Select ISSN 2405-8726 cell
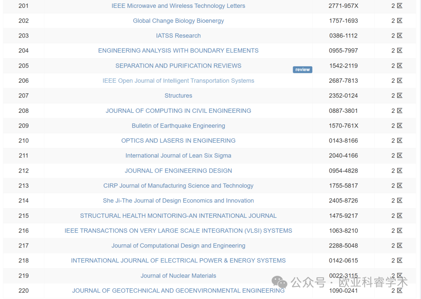The height and width of the screenshot is (299, 421). pos(343,201)
